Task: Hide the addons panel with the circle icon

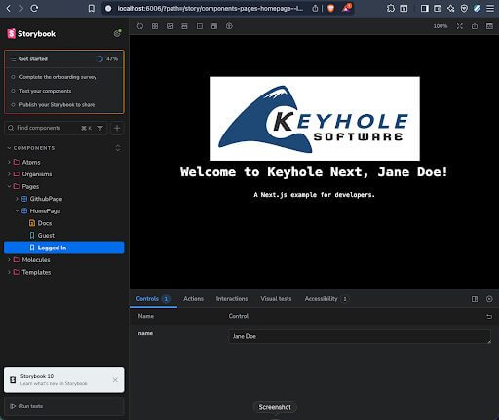Action: click(489, 299)
